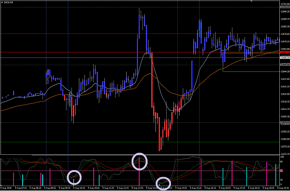Select the long green horizontal line near 12585
The width and height of the screenshot is (290, 191).
(x=140, y=142)
